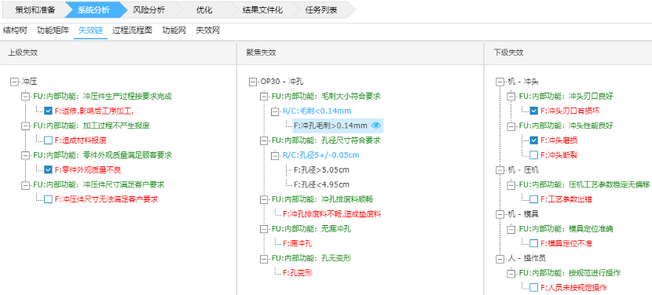Open the 任务列表 step
The height and width of the screenshot is (295, 652).
coord(321,10)
